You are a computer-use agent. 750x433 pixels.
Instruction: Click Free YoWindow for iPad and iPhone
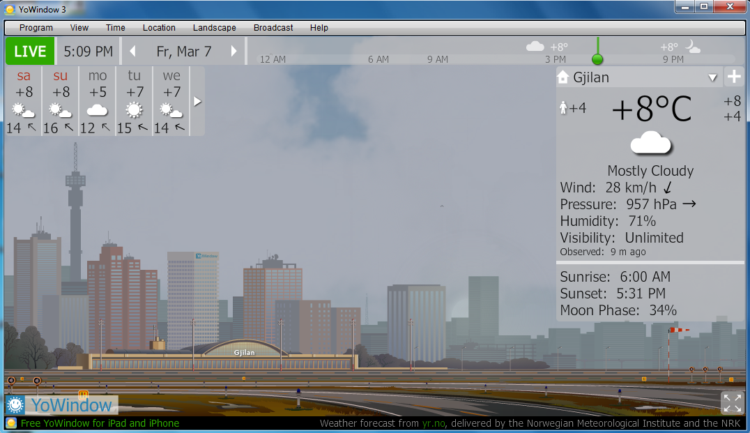(x=100, y=423)
